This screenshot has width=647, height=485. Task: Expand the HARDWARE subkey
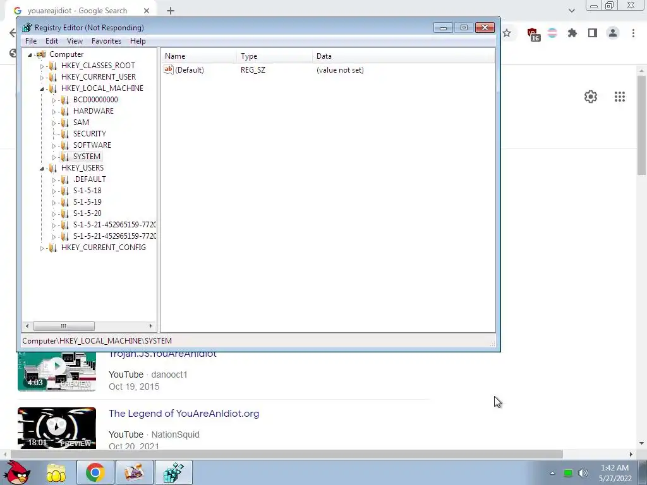tap(54, 111)
